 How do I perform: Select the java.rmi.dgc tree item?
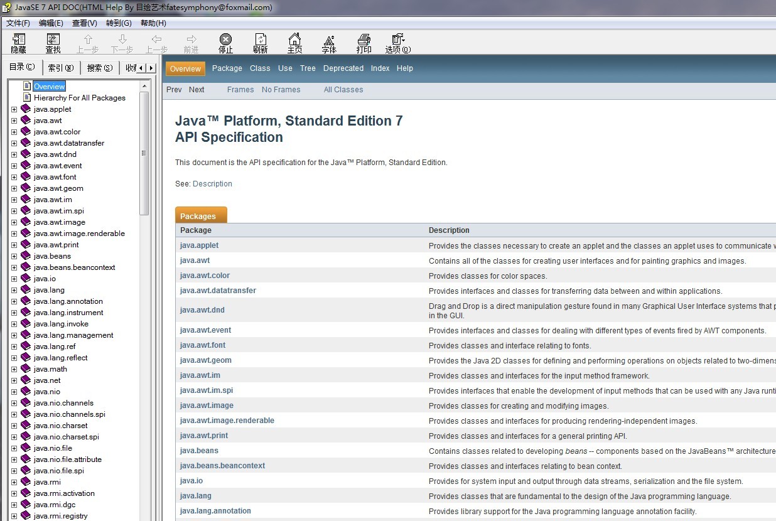[55, 505]
